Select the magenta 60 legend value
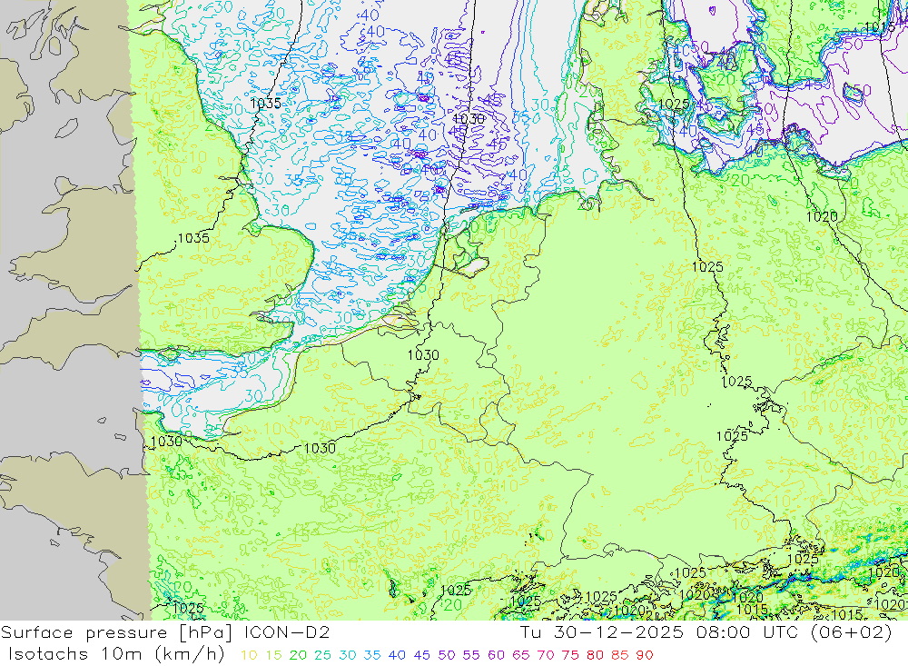Viewport: 908px width, 666px height. pos(496,656)
